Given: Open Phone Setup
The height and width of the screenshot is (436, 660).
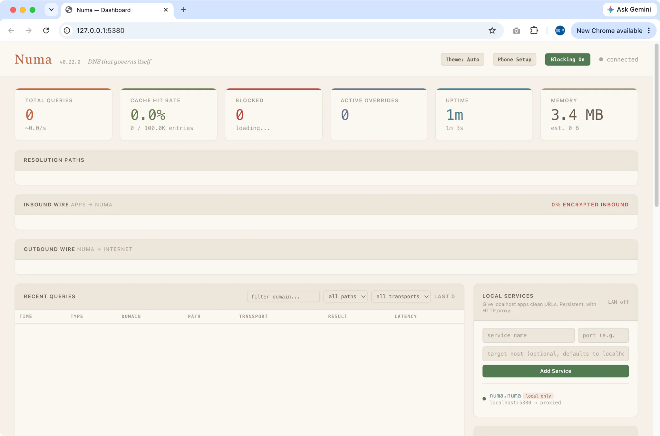Looking at the screenshot, I should 514,59.
